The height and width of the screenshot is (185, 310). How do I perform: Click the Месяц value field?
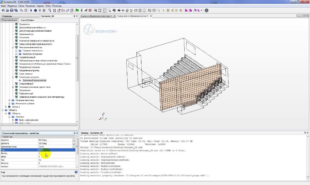(56, 153)
